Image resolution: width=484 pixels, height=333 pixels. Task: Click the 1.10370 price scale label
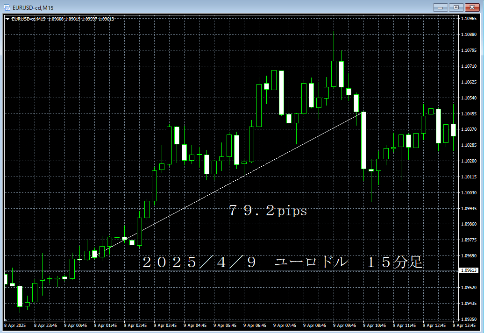[469, 129]
